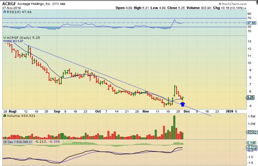Click the RSI line-chart icon beside RSI(14)
Image resolution: width=258 pixels, height=166 pixels.
click(x=5, y=12)
